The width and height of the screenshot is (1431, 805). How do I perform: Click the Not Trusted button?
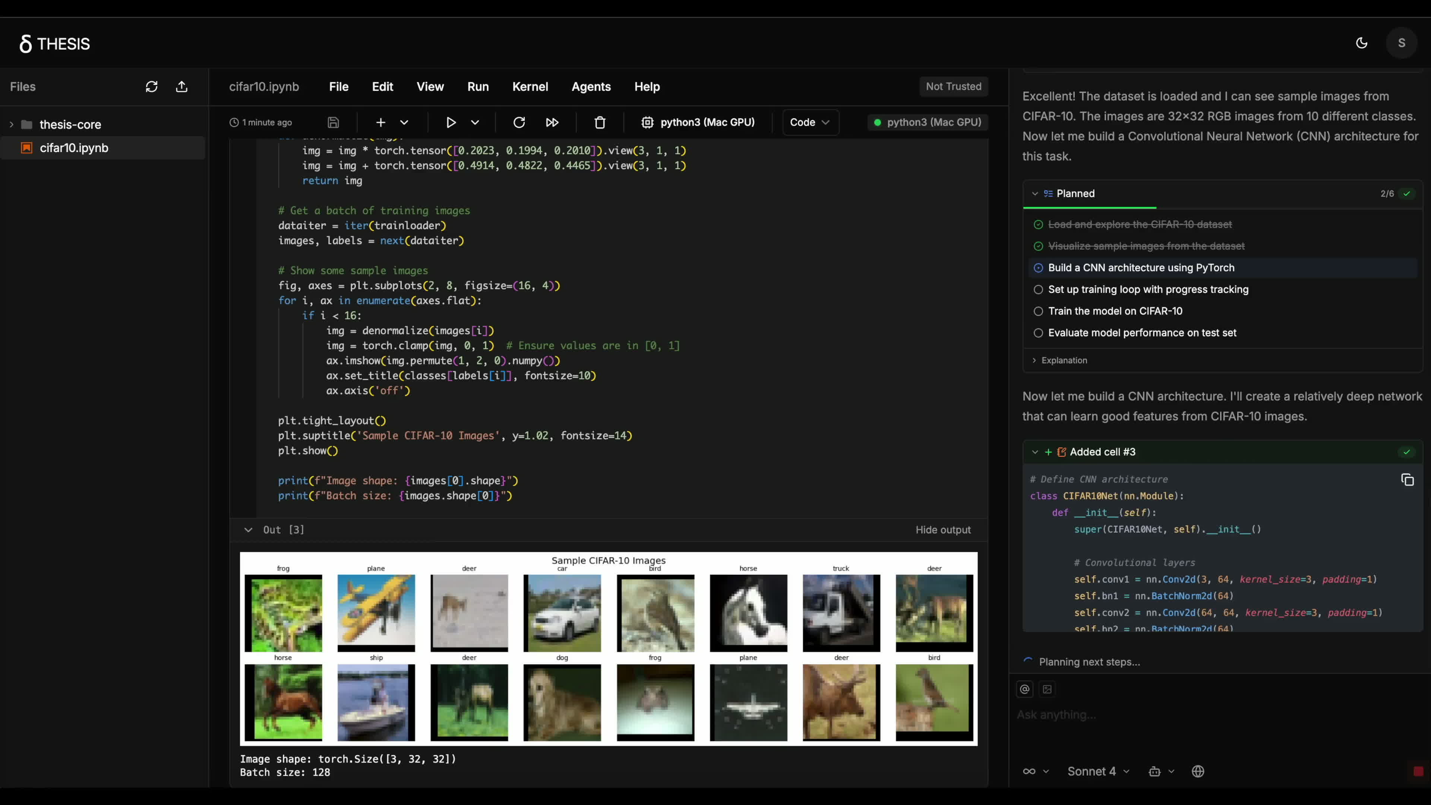(953, 87)
